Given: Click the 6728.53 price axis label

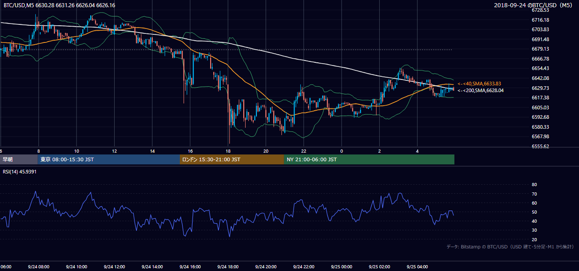Looking at the screenshot, I should pos(540,10).
